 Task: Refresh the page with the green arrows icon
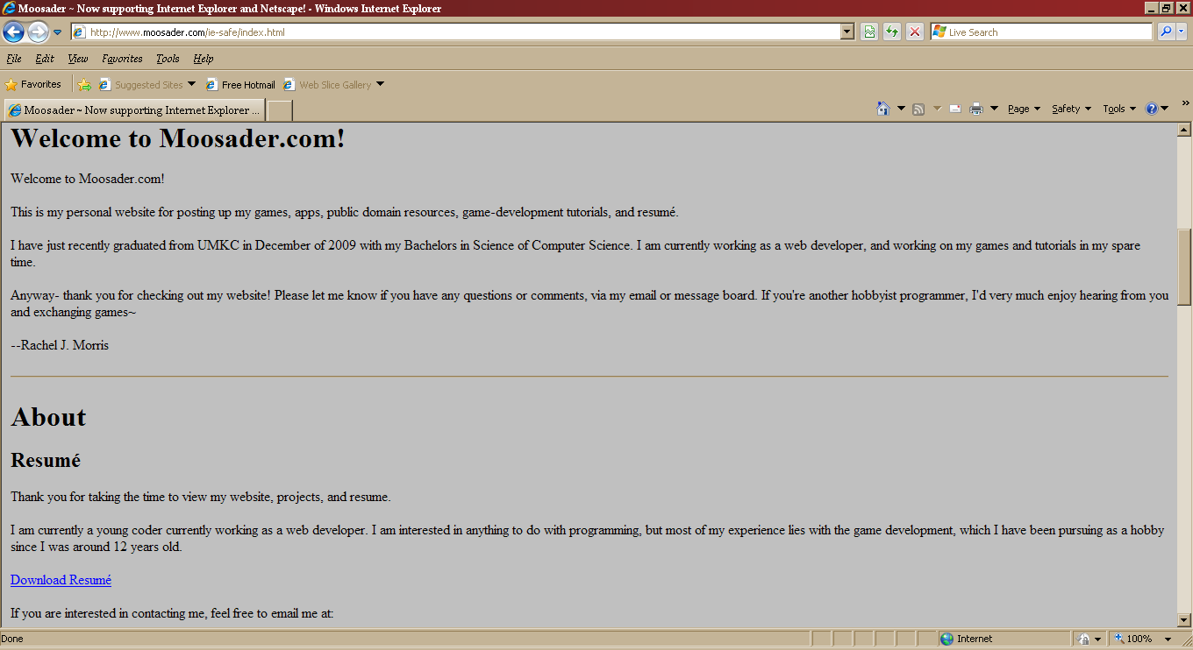click(x=892, y=32)
